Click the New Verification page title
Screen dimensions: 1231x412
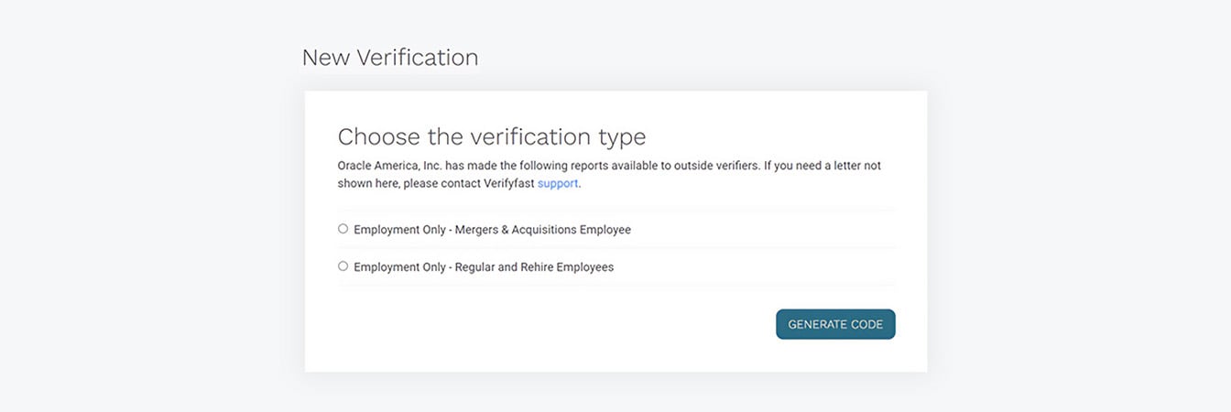(390, 58)
